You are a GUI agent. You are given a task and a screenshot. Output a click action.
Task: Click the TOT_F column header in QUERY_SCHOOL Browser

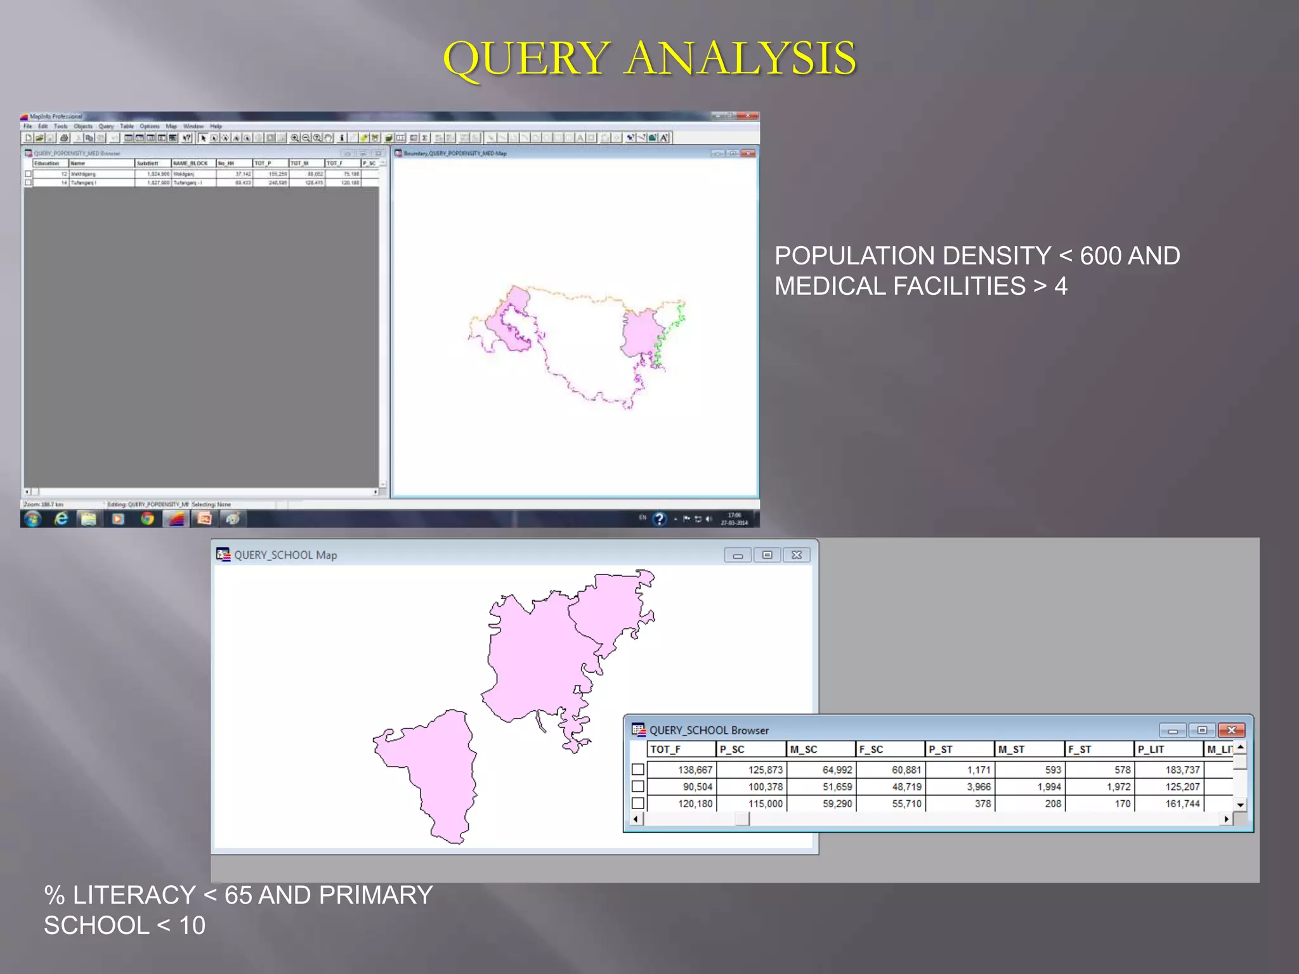(681, 749)
